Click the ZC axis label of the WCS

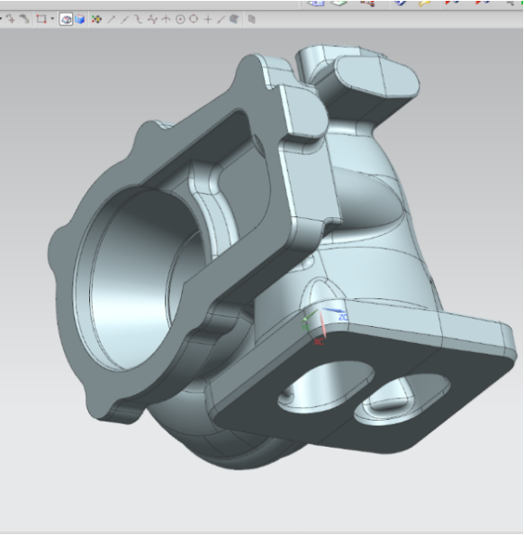click(x=343, y=317)
